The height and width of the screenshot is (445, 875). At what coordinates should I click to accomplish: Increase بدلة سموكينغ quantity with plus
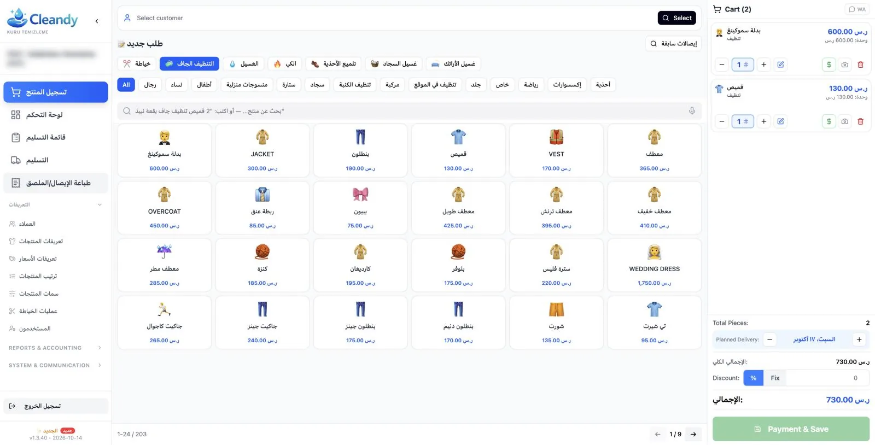tap(764, 65)
